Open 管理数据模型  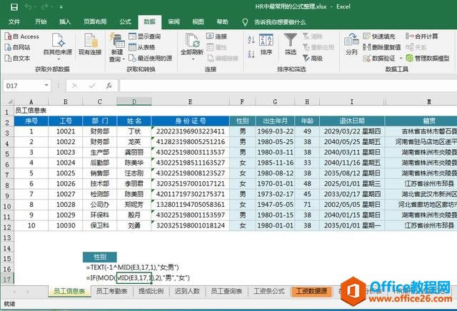coord(428,58)
